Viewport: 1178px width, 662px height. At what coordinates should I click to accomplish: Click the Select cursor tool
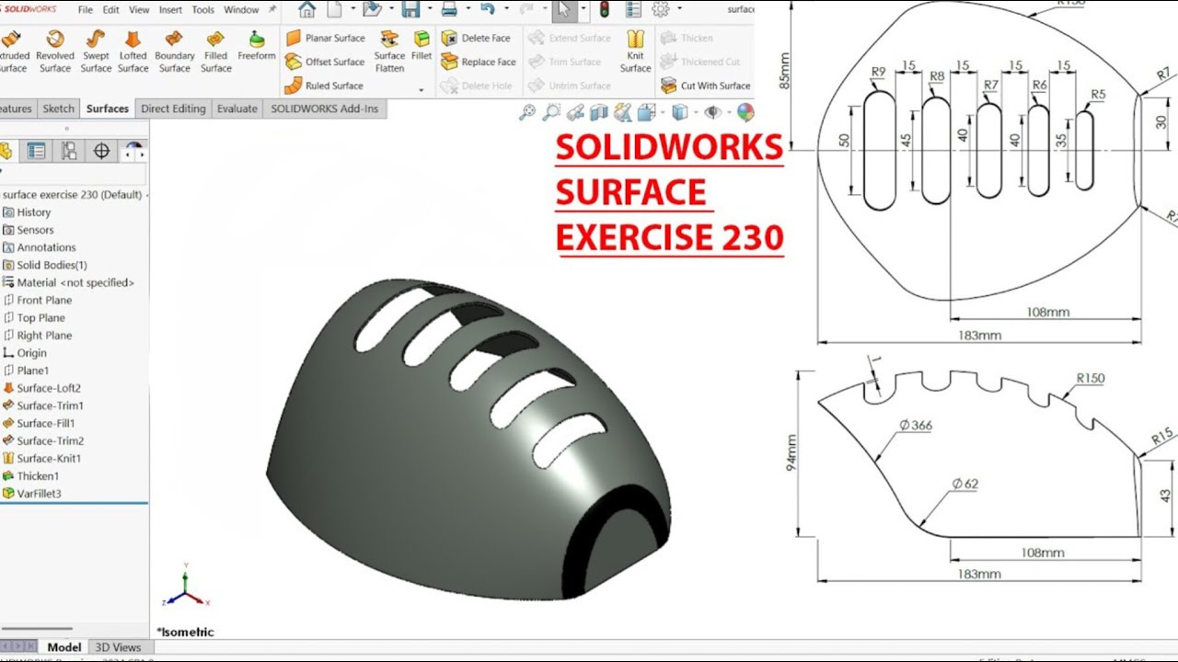tap(563, 10)
